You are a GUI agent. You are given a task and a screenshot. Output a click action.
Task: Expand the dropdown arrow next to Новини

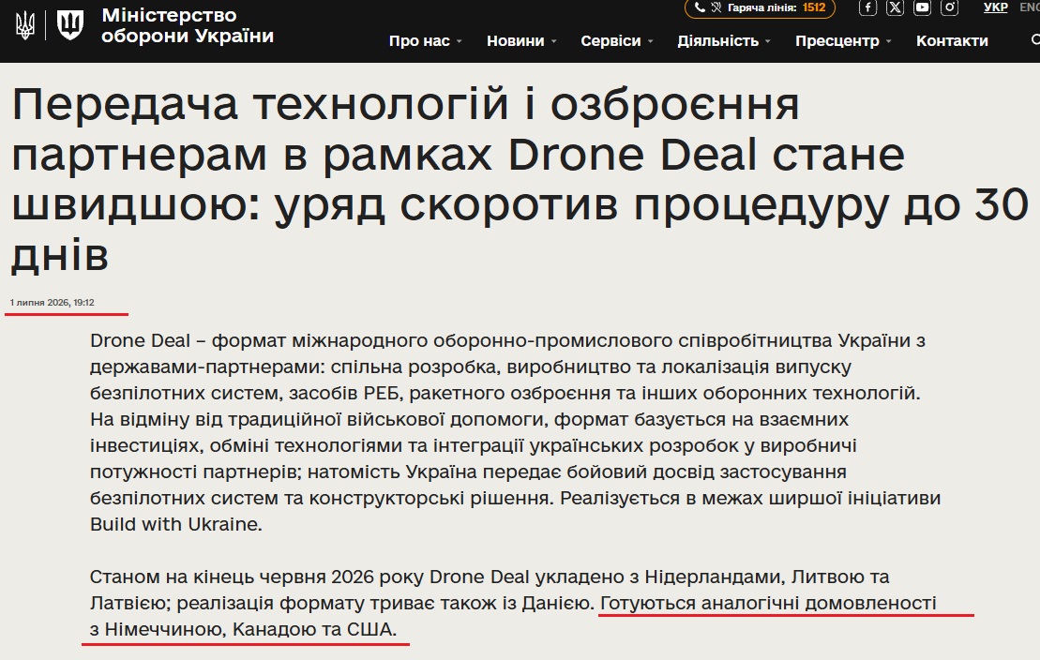[554, 41]
